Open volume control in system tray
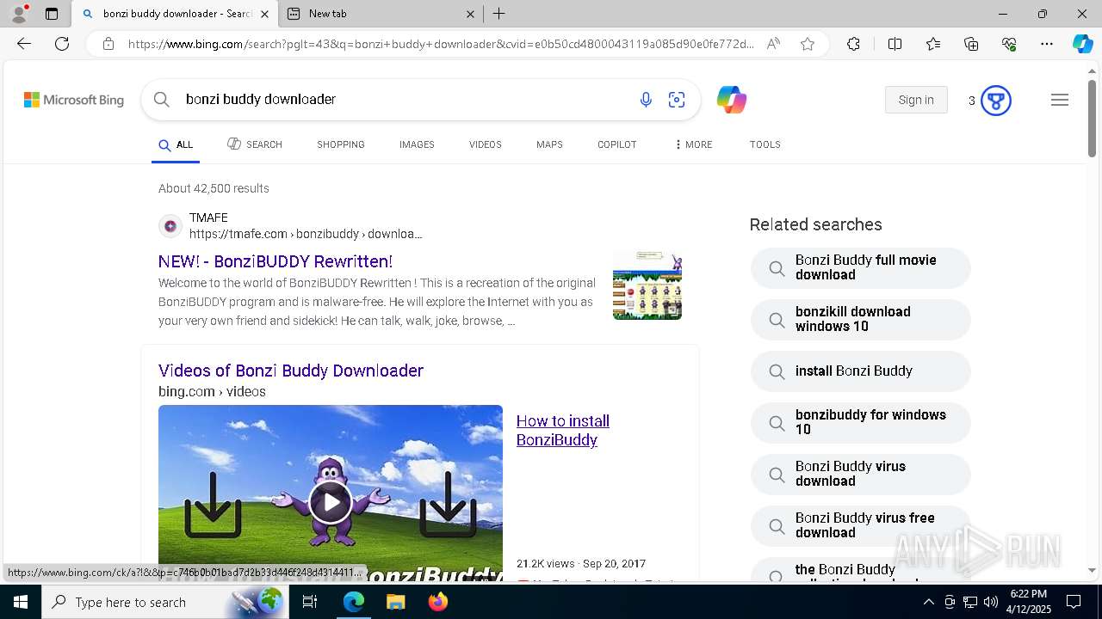 [x=991, y=602]
